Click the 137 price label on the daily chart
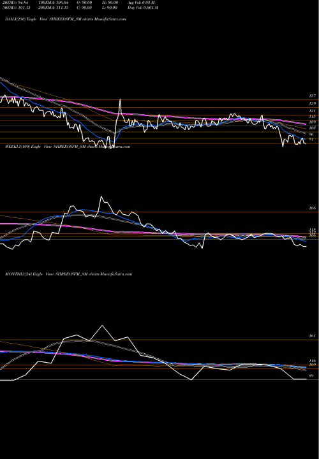Image resolution: width=319 pixels, height=459 pixels. coord(313,96)
